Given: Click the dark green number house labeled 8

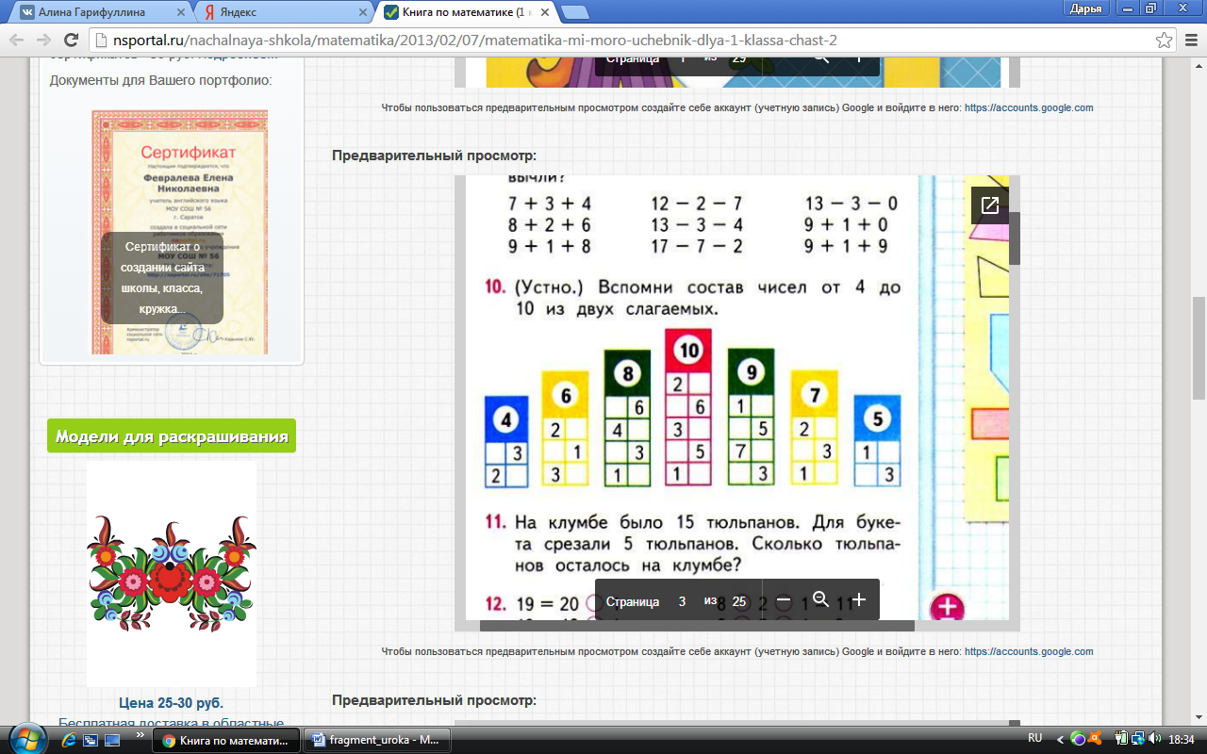Looking at the screenshot, I should [628, 419].
